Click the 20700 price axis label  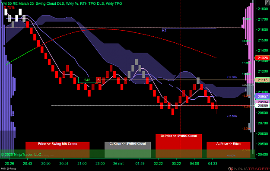[x=263, y=123]
